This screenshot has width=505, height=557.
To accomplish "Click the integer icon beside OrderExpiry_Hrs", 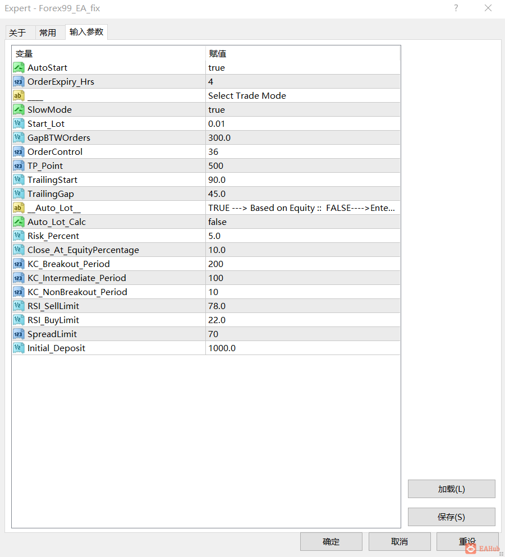I will pyautogui.click(x=19, y=82).
